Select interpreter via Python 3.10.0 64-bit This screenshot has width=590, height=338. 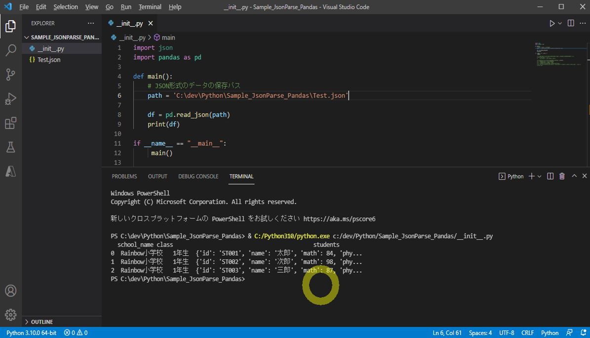(x=31, y=333)
